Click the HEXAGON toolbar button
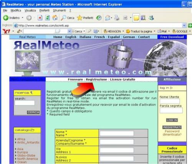Screen dimensions: 192x164 tap(112, 31)
